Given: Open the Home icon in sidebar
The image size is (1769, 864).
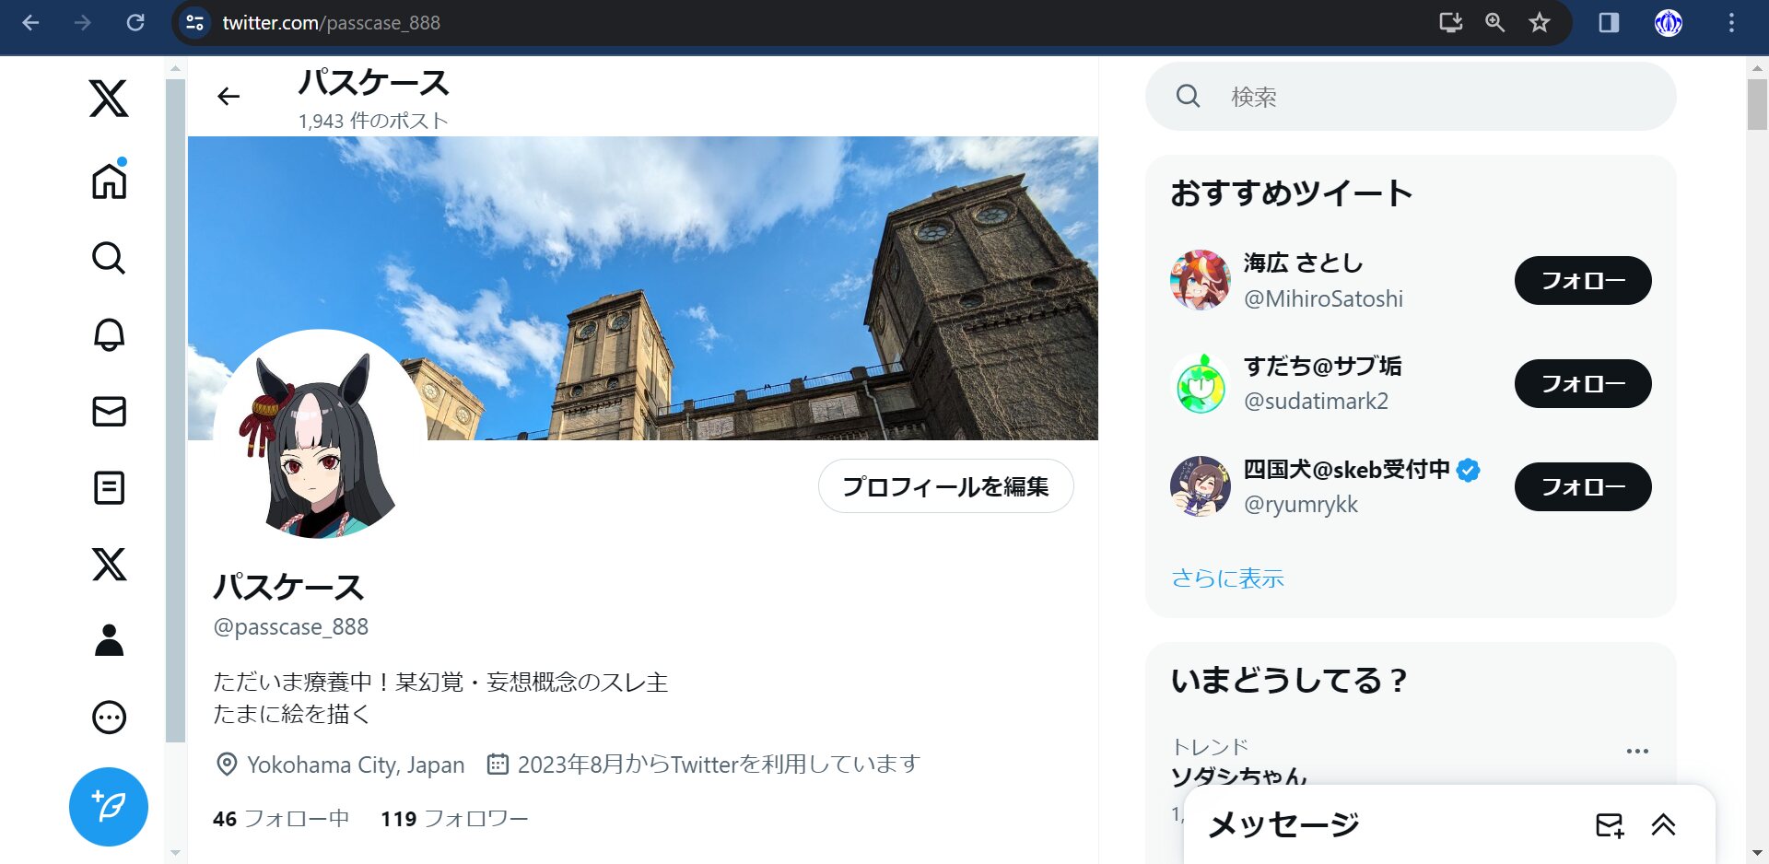Looking at the screenshot, I should [x=109, y=181].
